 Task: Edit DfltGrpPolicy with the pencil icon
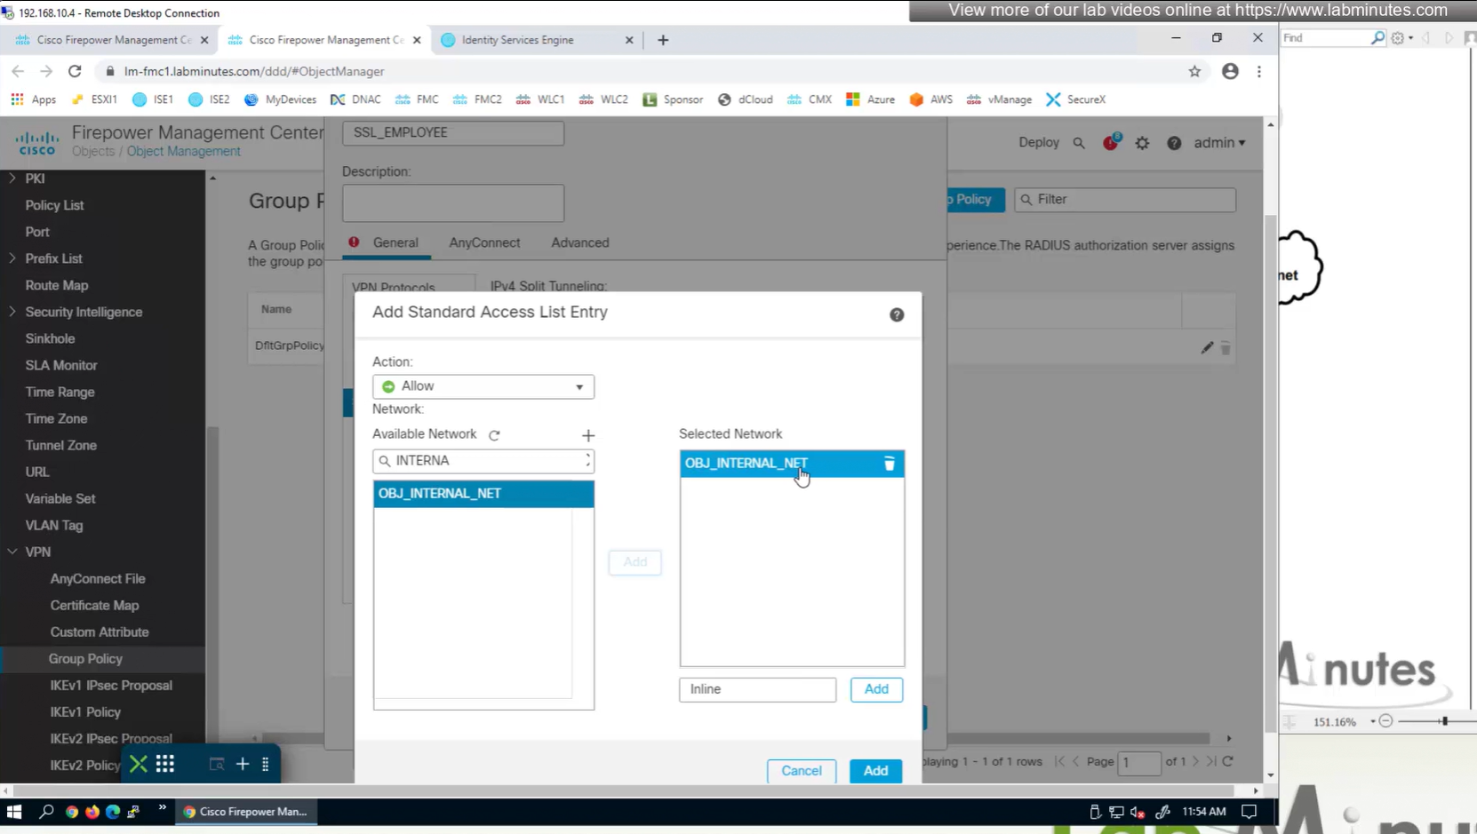(x=1206, y=348)
